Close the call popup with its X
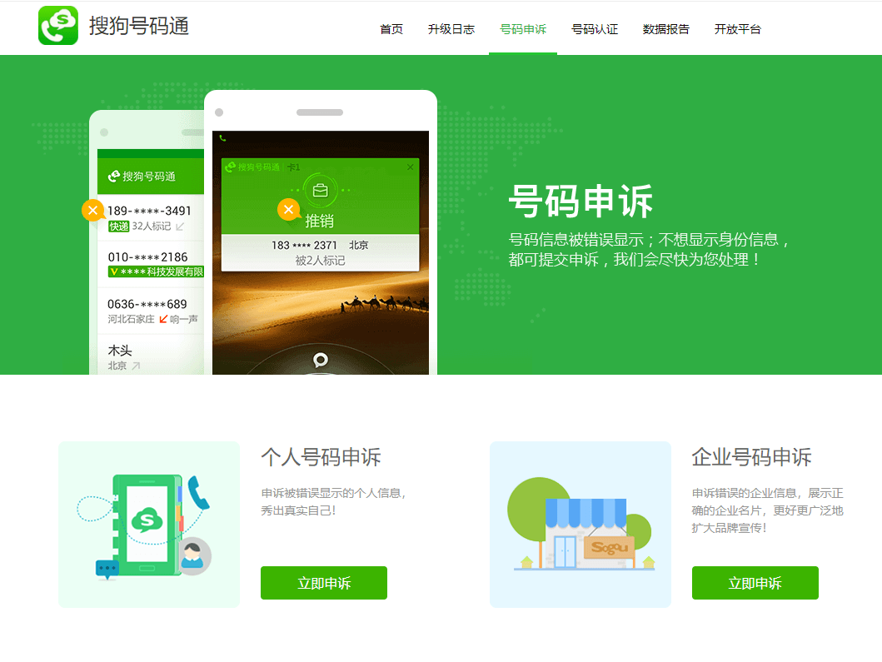The height and width of the screenshot is (662, 882). pyautogui.click(x=410, y=167)
